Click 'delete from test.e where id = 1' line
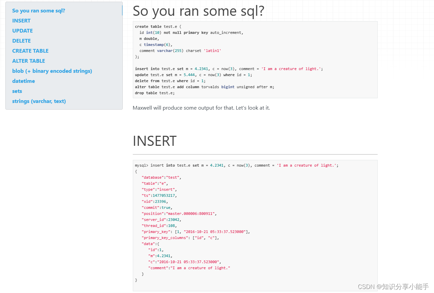This screenshot has width=434, height=293. 170,81
